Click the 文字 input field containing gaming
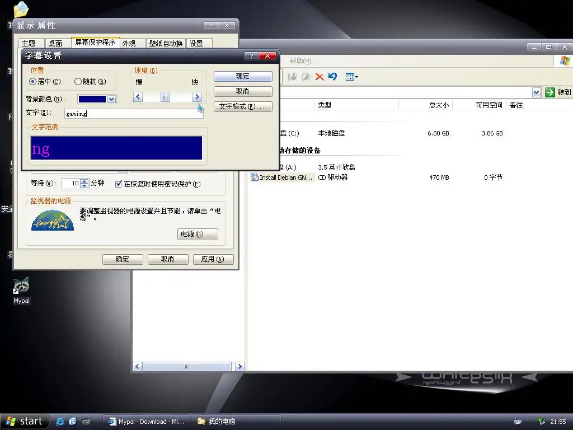The width and height of the screenshot is (573, 430). coord(134,114)
